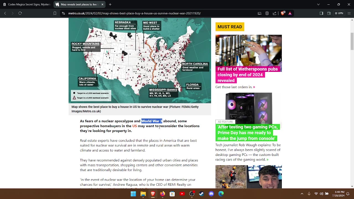Image resolution: width=354 pixels, height=199 pixels.
Task: Launch Microsoft Edge from taskbar
Action: tap(221, 194)
